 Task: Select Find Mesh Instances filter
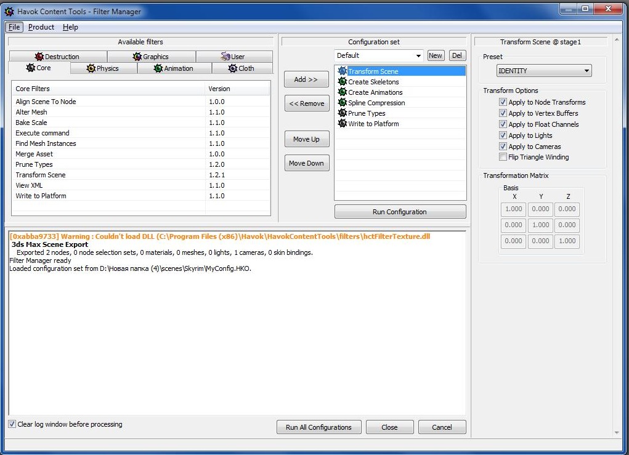tap(141, 143)
